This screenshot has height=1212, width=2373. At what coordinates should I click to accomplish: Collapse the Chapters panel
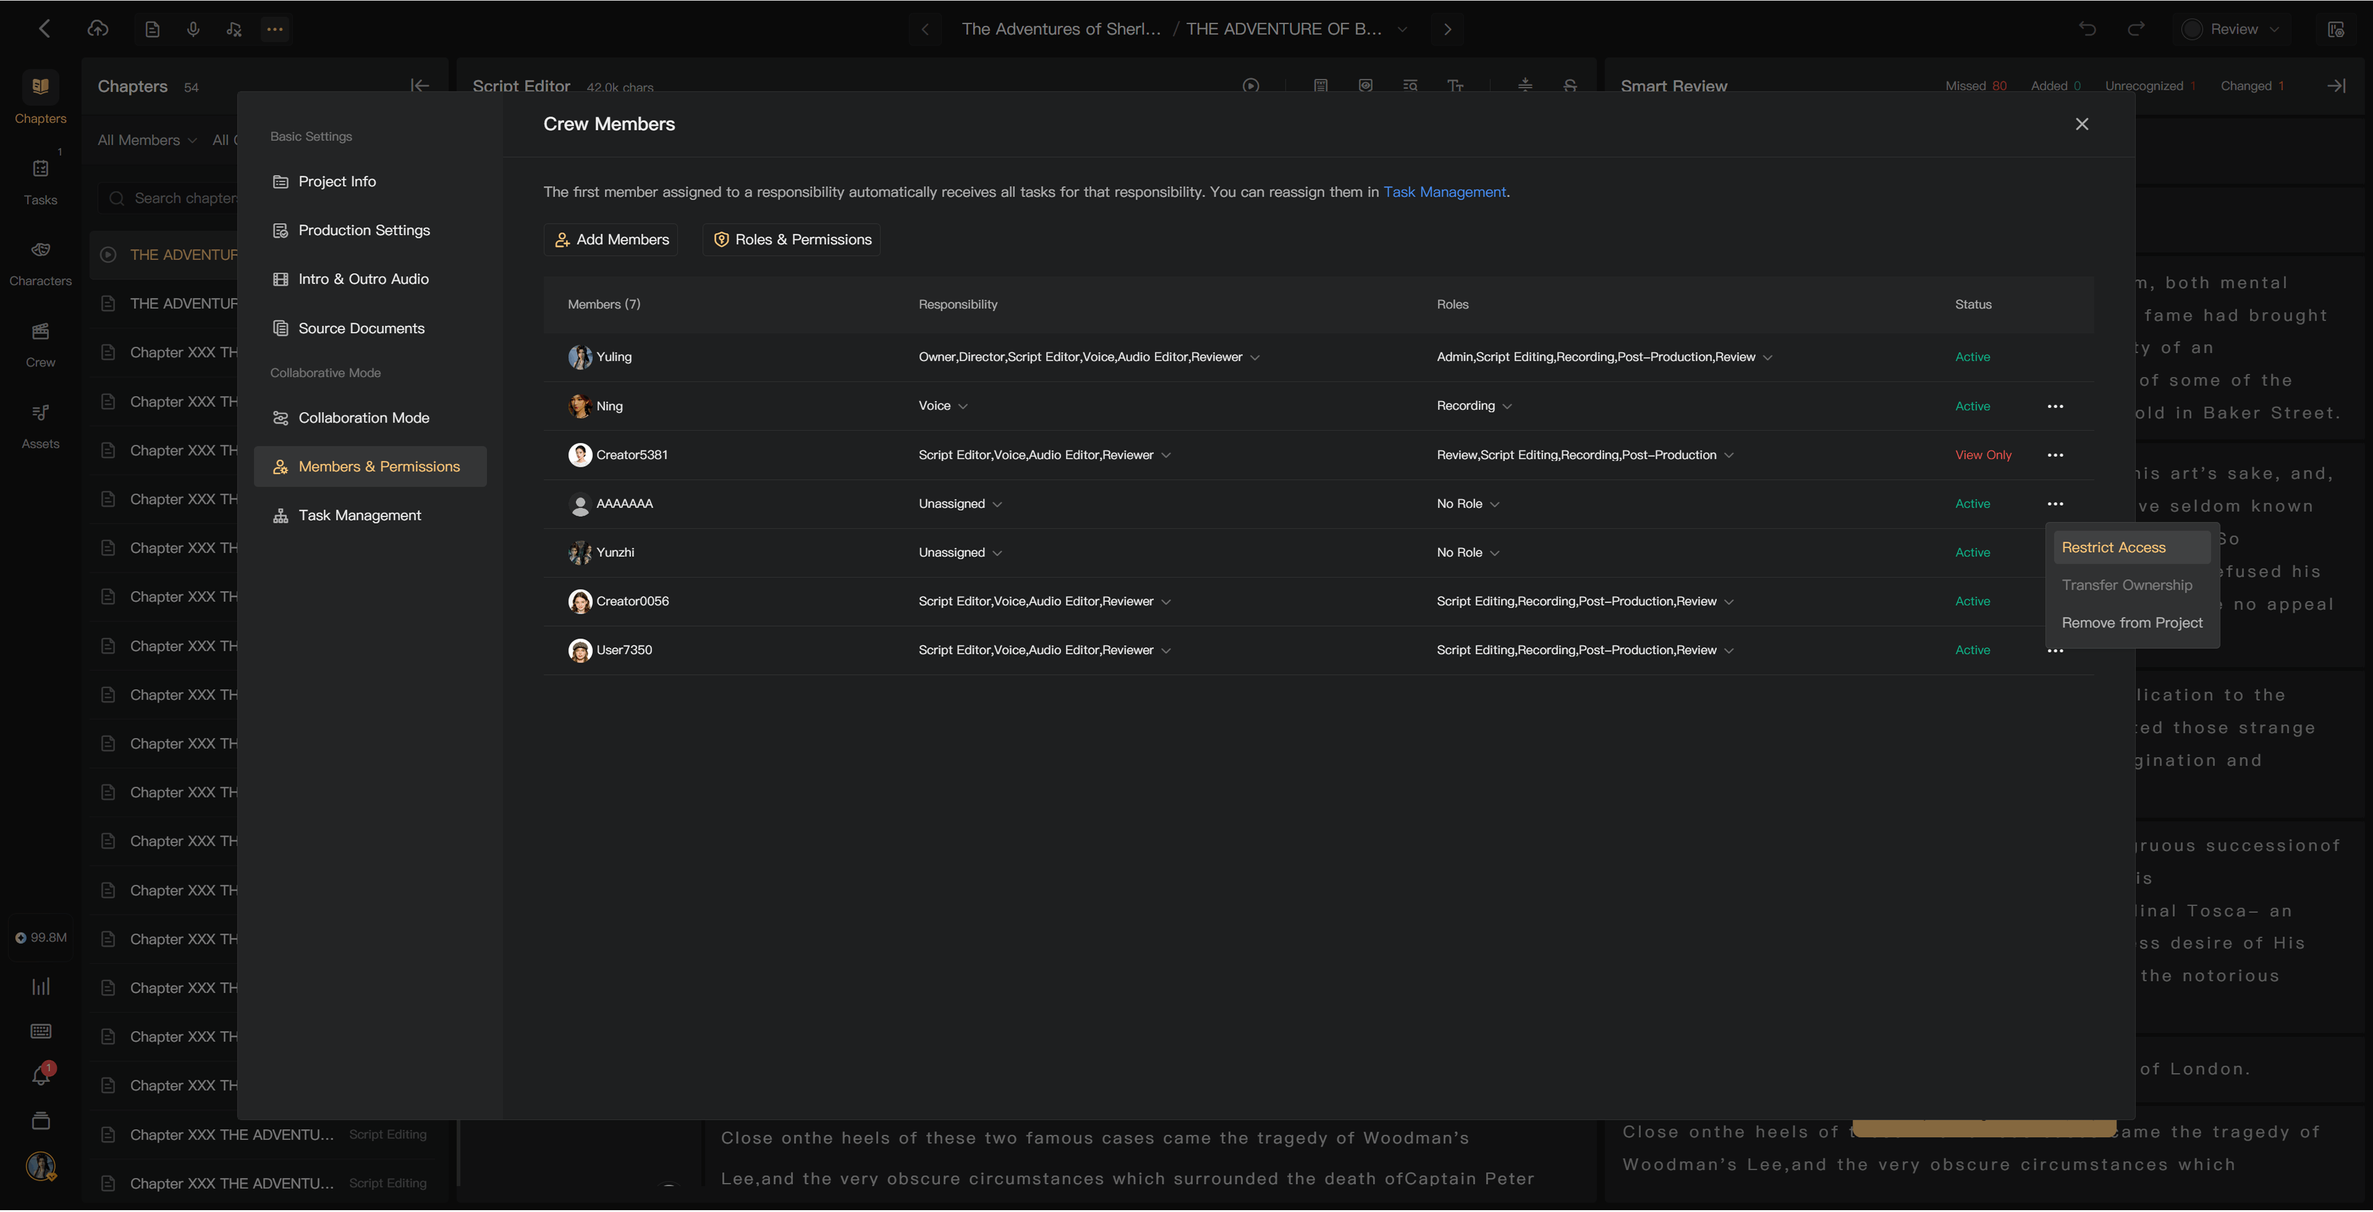[419, 86]
